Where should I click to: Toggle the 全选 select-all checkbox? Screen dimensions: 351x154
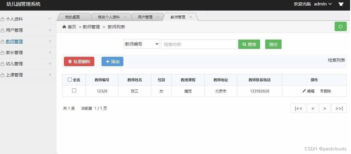click(70, 79)
